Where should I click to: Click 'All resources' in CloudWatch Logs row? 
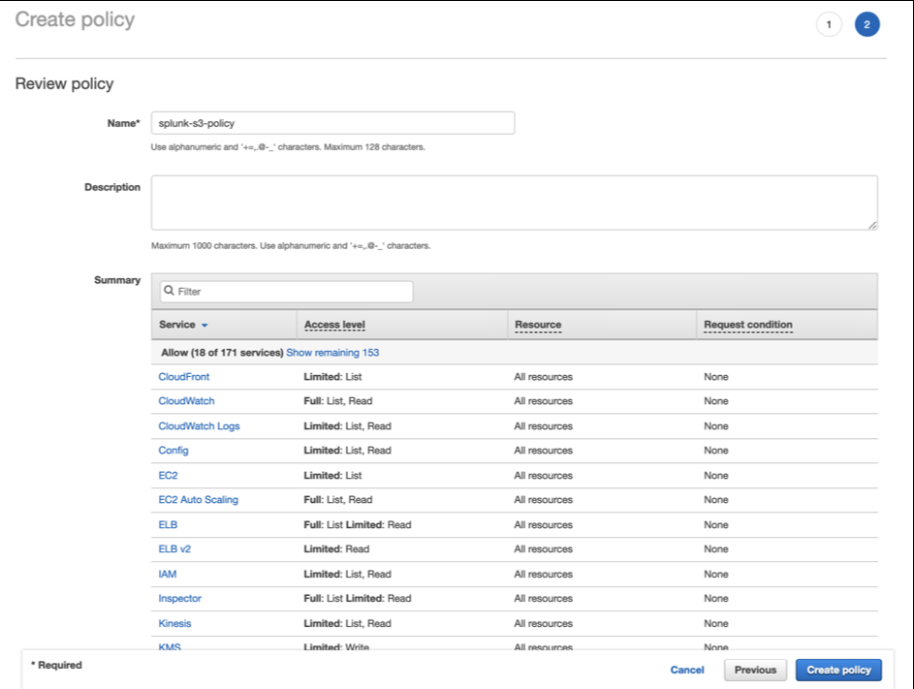tap(544, 426)
